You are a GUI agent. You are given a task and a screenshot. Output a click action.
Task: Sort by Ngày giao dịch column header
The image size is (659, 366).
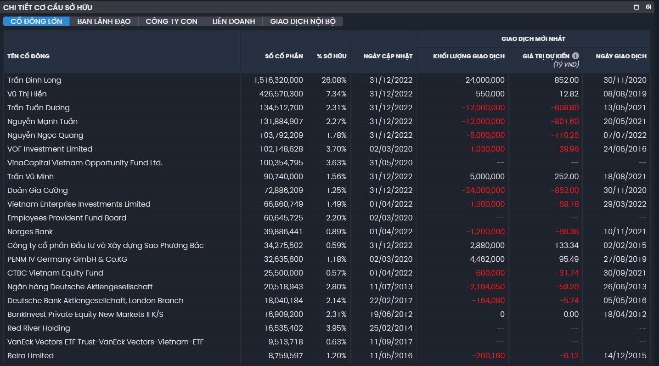[x=621, y=56]
